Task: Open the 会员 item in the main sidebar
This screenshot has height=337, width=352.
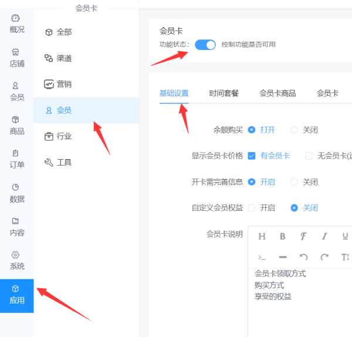Action: [x=17, y=92]
